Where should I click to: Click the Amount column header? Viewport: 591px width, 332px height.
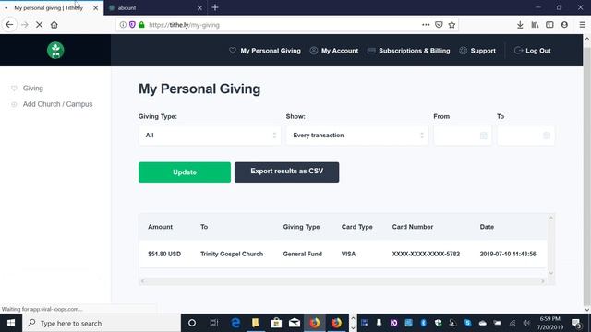[x=160, y=227]
